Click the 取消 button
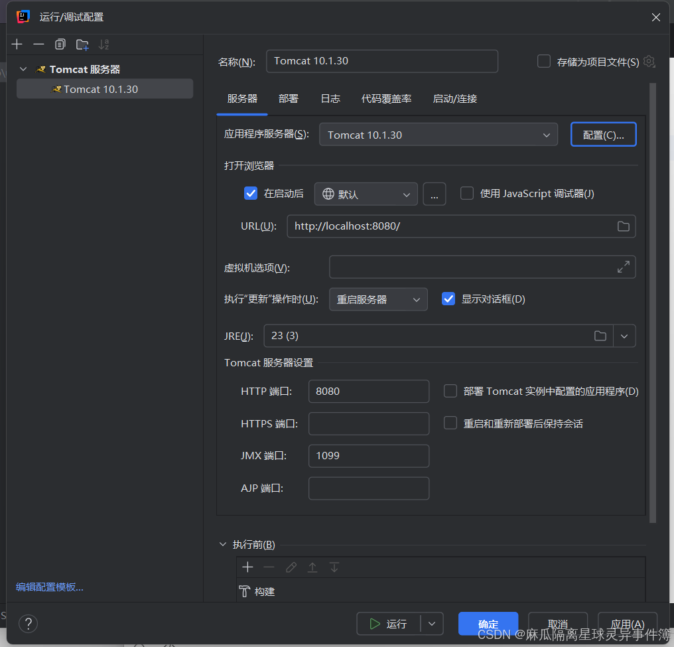The width and height of the screenshot is (674, 647). pos(557,624)
